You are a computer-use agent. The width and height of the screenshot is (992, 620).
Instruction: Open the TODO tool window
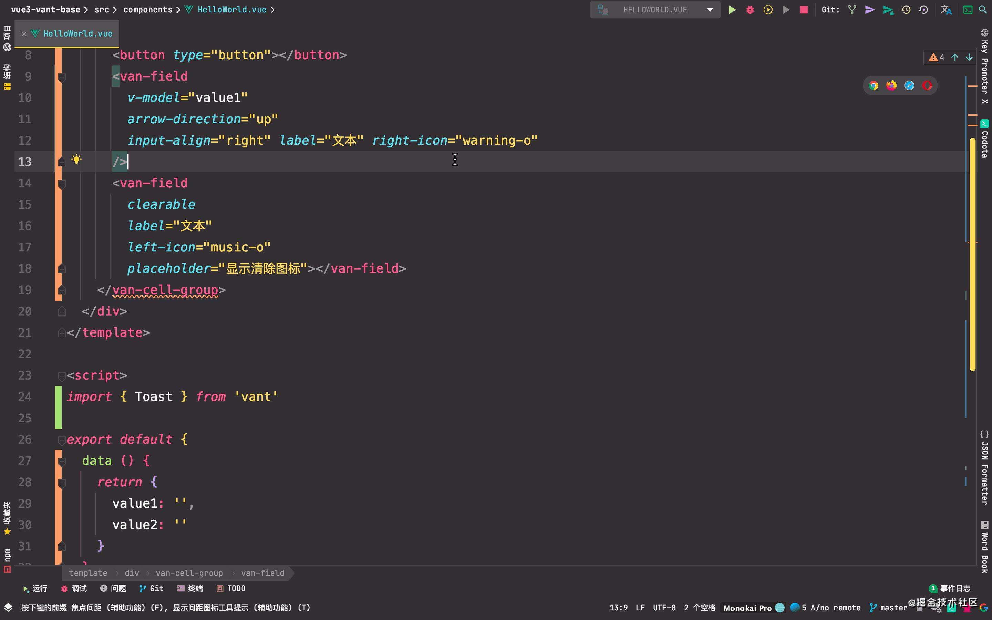pos(231,588)
